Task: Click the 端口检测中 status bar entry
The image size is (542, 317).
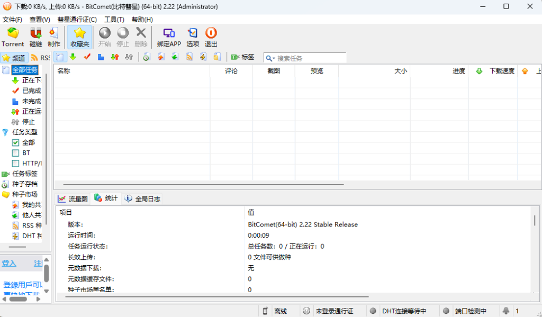Action: tap(471, 311)
